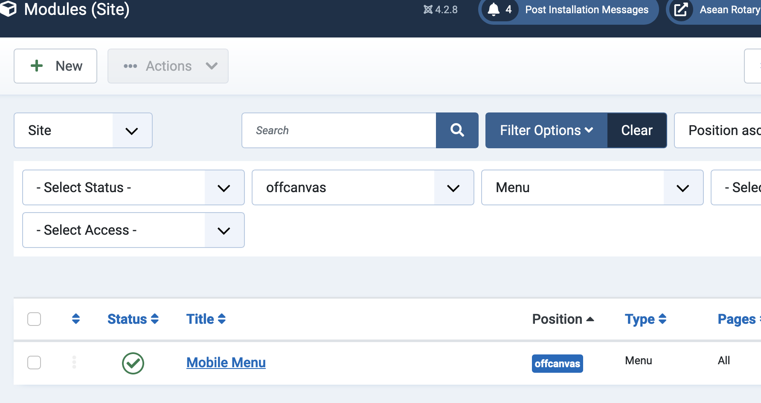
Task: Expand the offcanvas position filter dropdown
Action: tap(363, 187)
